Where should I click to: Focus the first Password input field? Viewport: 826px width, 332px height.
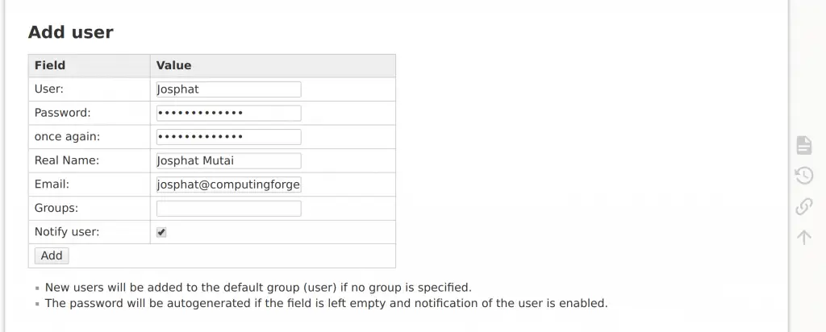pos(228,113)
